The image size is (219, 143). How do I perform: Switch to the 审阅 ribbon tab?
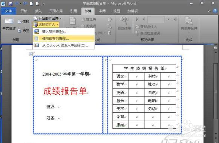[x=102, y=11]
